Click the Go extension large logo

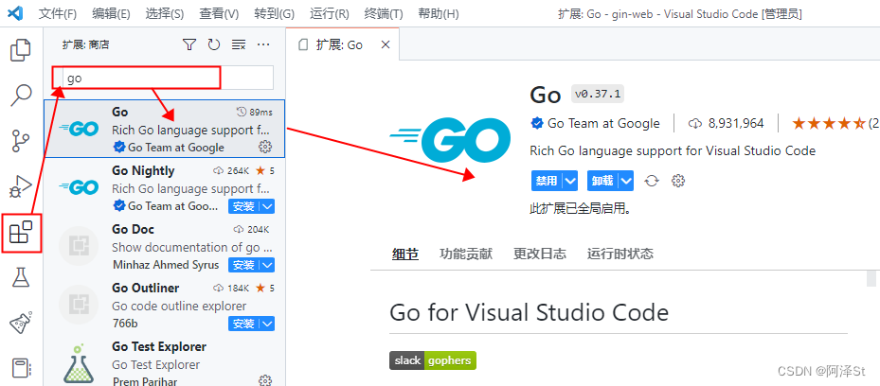(x=450, y=140)
